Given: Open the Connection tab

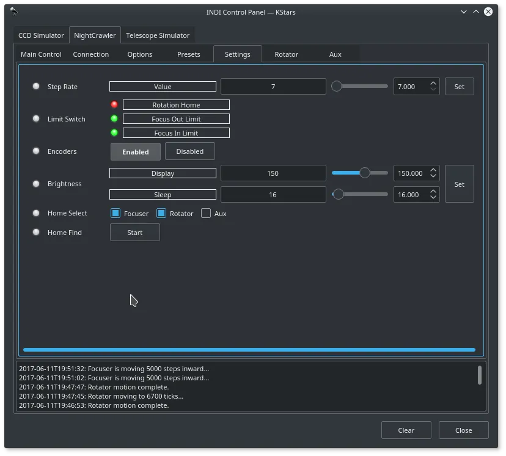Looking at the screenshot, I should (90, 54).
